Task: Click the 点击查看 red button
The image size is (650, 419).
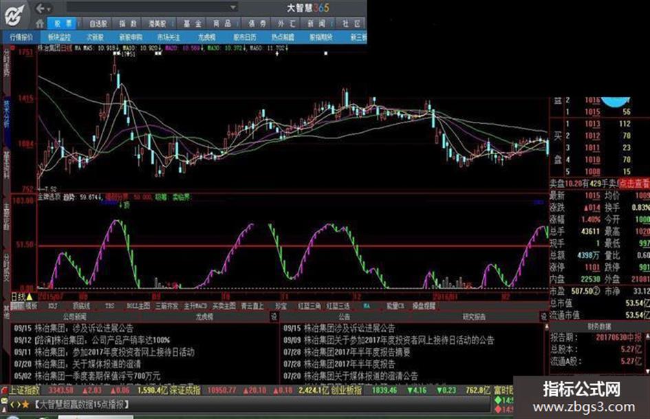Action: tap(635, 184)
